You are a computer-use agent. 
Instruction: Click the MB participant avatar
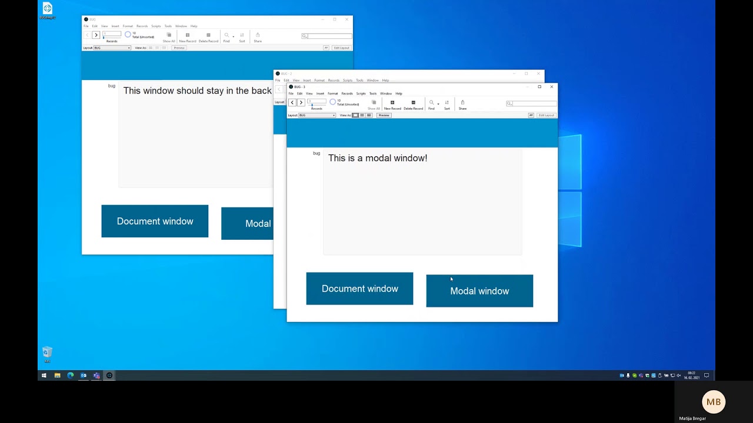tap(714, 402)
